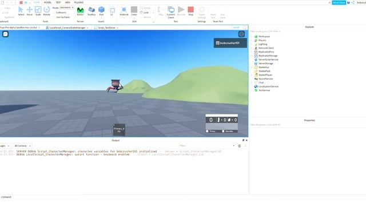Click the Primary_K hotbar slot
This screenshot has width=366, height=206.
[119, 130]
